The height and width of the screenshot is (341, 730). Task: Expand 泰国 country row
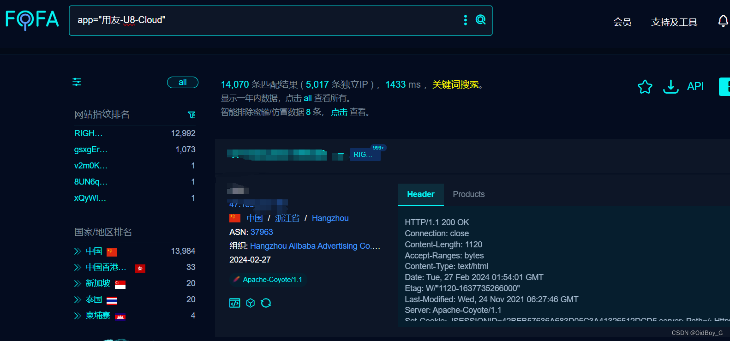77,299
